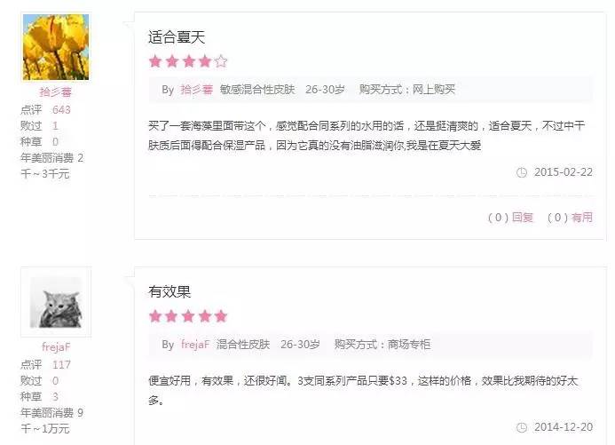
Task: Click first star of 适合夏天 review
Action: click(x=155, y=61)
